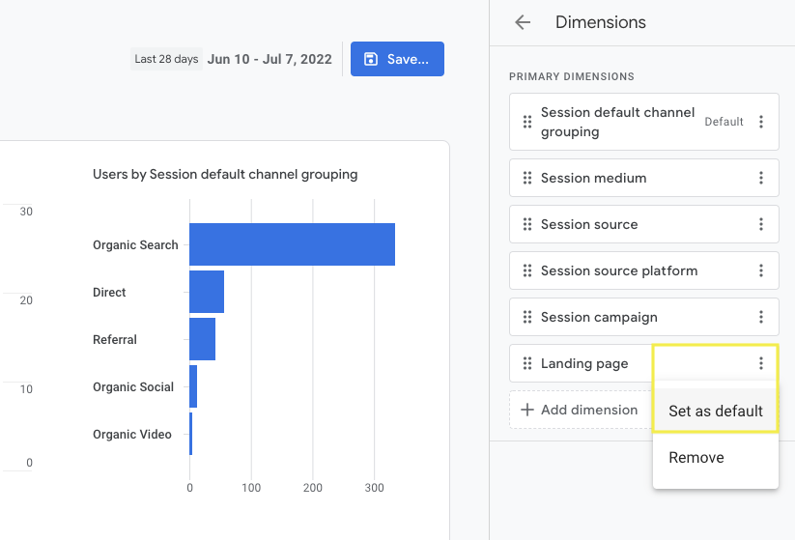Open more options for Session campaign

[x=761, y=317]
